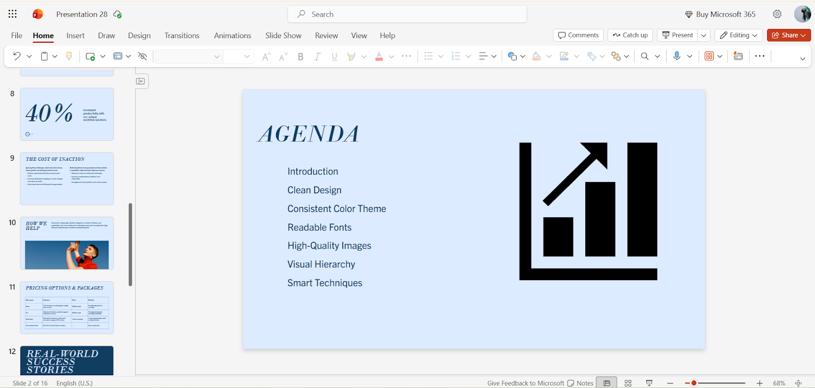Go to the Slide Show tab

[283, 36]
